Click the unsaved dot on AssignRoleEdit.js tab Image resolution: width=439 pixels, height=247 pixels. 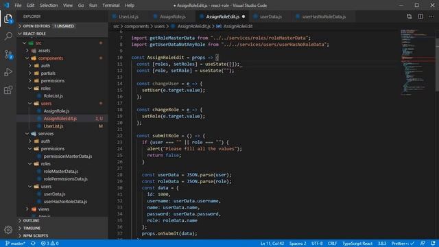[244, 16]
